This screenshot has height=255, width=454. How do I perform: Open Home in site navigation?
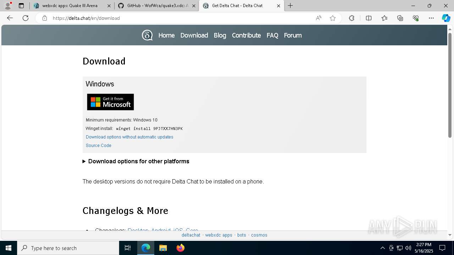[x=166, y=35]
